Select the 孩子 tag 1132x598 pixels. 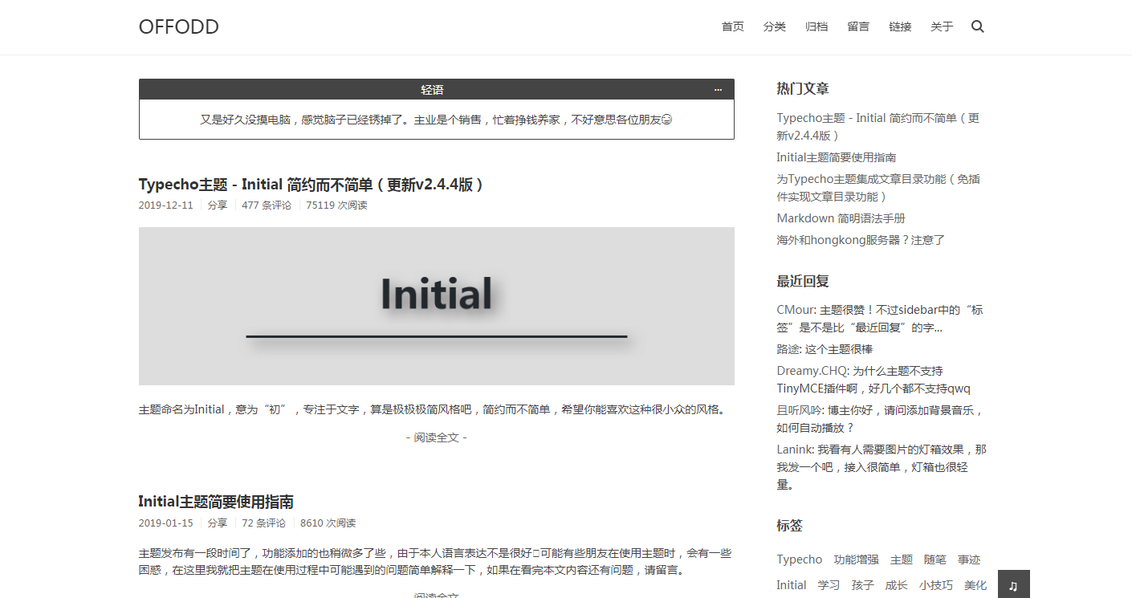coord(863,585)
